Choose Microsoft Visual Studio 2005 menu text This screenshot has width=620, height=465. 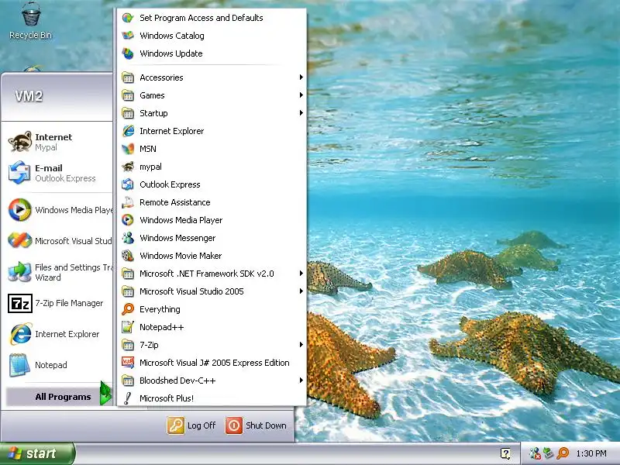pyautogui.click(x=191, y=291)
